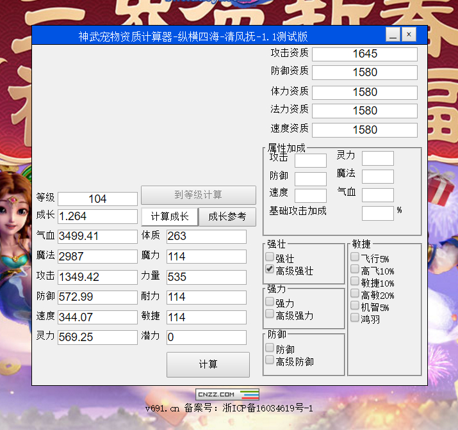
Task: Check the 敏捷10% checkbox
Action: tap(355, 281)
